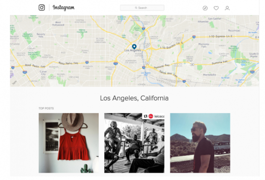The width and height of the screenshot is (265, 180).
Task: Focus the Search input field
Action: pos(142,8)
